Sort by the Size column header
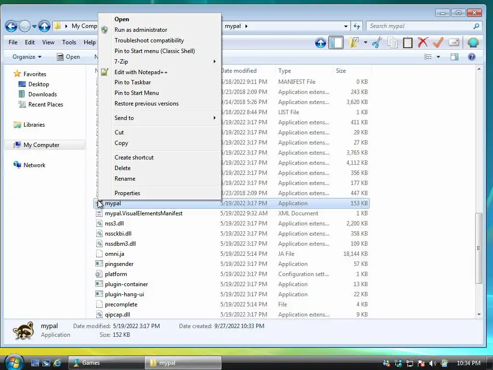The height and width of the screenshot is (370, 493). click(352, 71)
